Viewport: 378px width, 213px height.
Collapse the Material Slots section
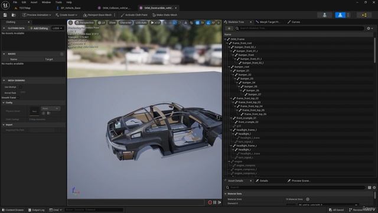[226, 193]
